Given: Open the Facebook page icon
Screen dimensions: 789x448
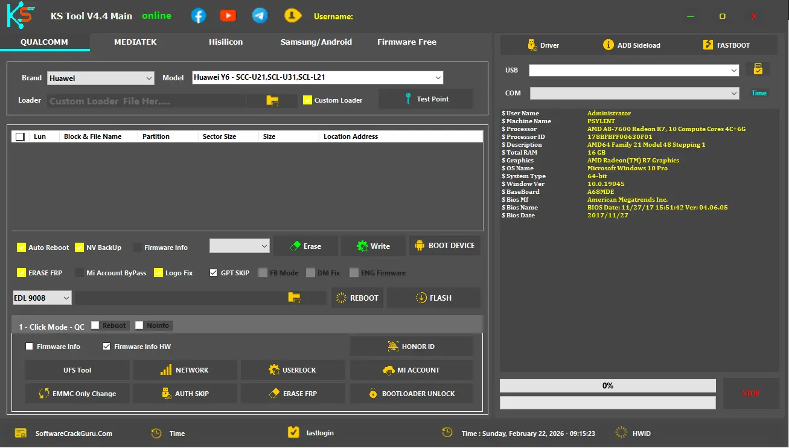Looking at the screenshot, I should tap(199, 16).
